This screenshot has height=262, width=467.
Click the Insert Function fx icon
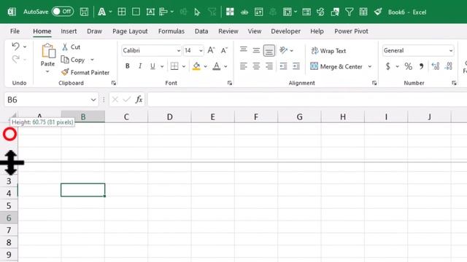(x=139, y=100)
